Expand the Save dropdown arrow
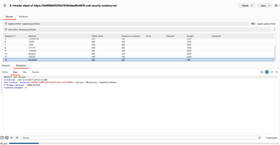Image resolution: width=280 pixels, height=145 pixels. 269,6
